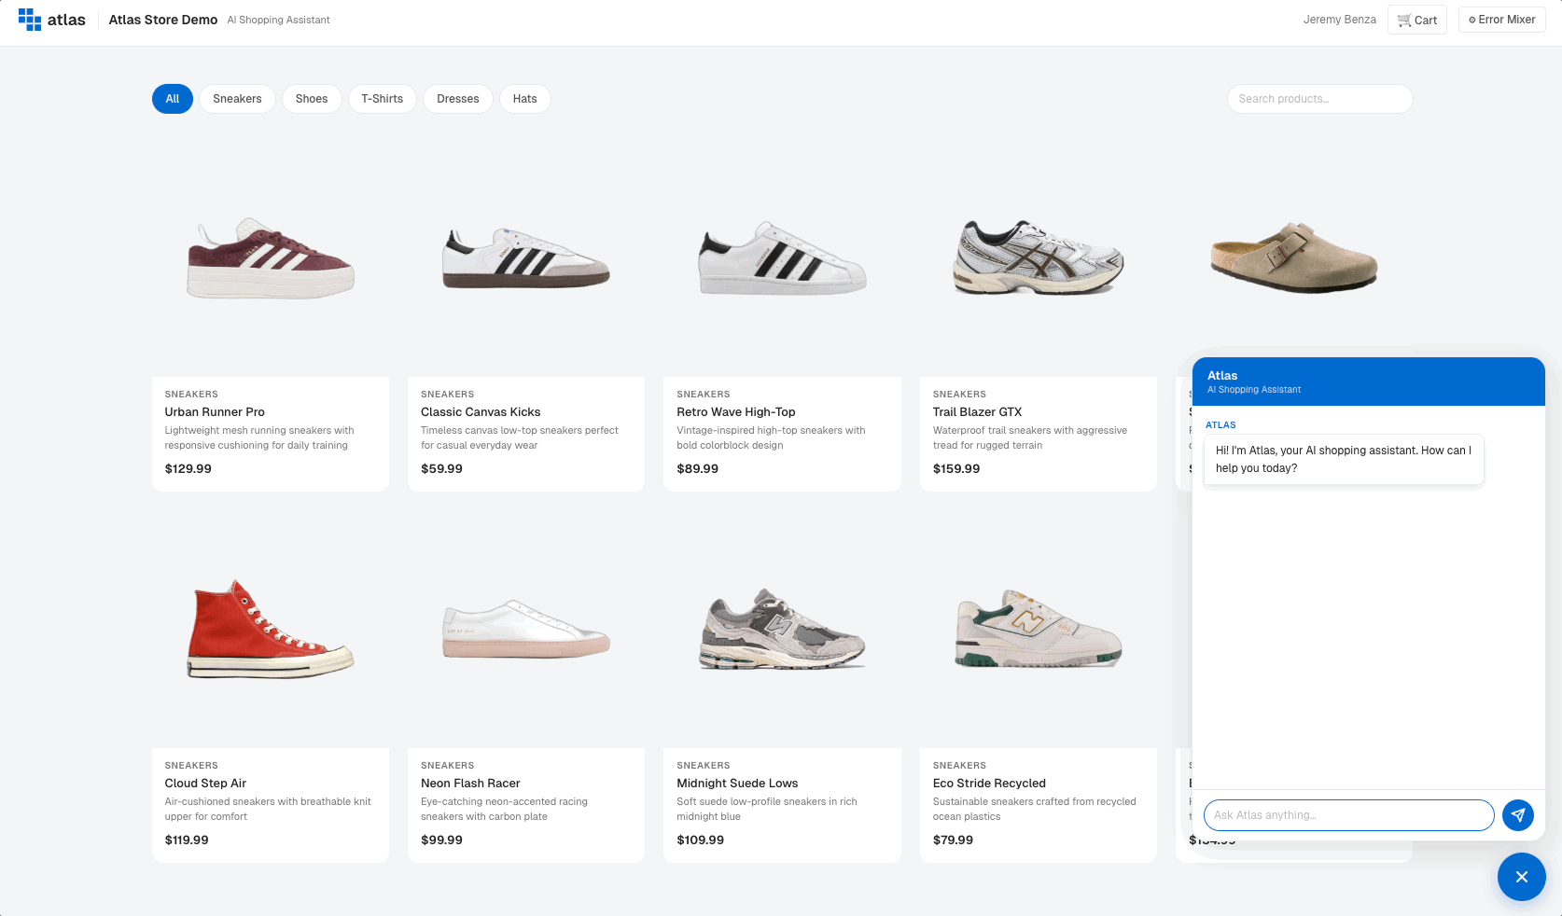
Task: Open the Urban Runner Pro sneaker image
Action: click(271, 258)
